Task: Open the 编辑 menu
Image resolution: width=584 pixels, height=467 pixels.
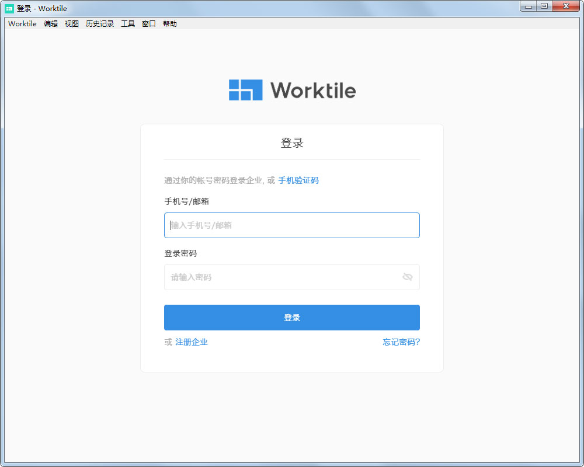Action: click(x=51, y=23)
